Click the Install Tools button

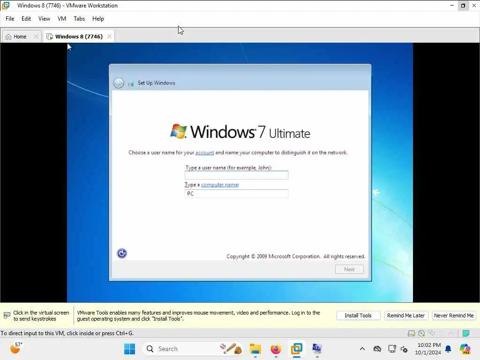click(358, 315)
